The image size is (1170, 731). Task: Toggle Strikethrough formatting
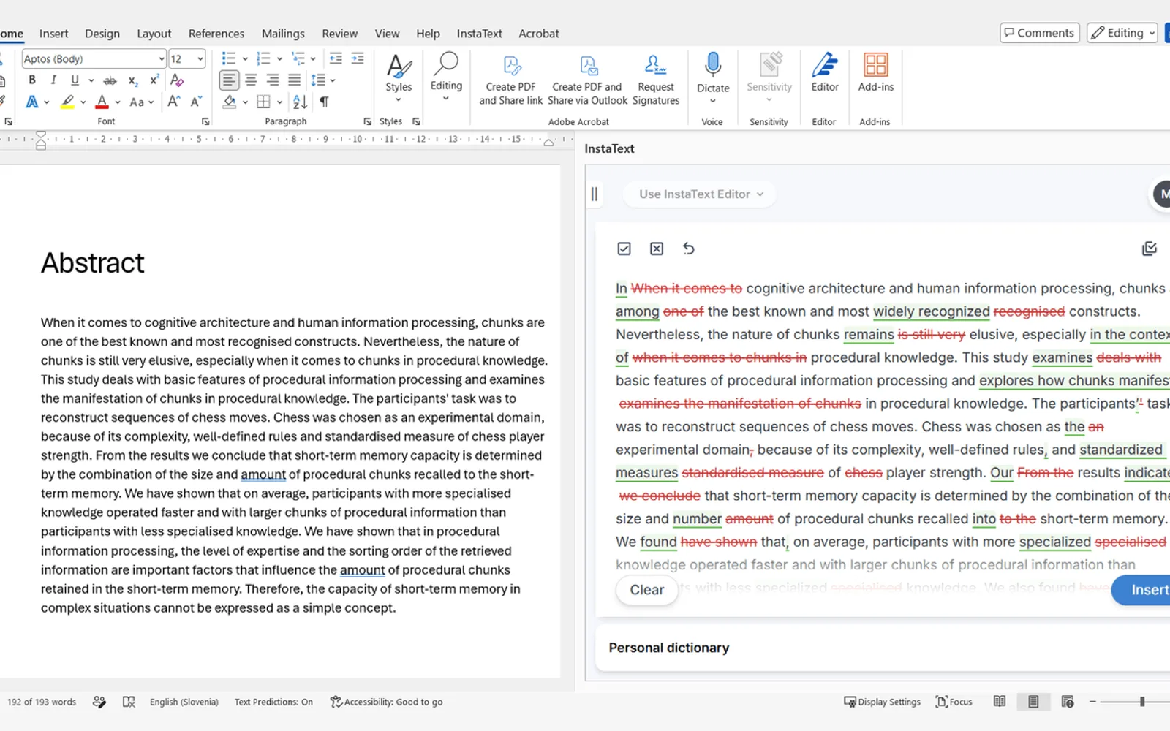110,80
